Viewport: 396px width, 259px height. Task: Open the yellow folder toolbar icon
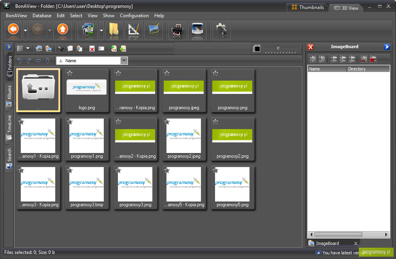pos(114,31)
